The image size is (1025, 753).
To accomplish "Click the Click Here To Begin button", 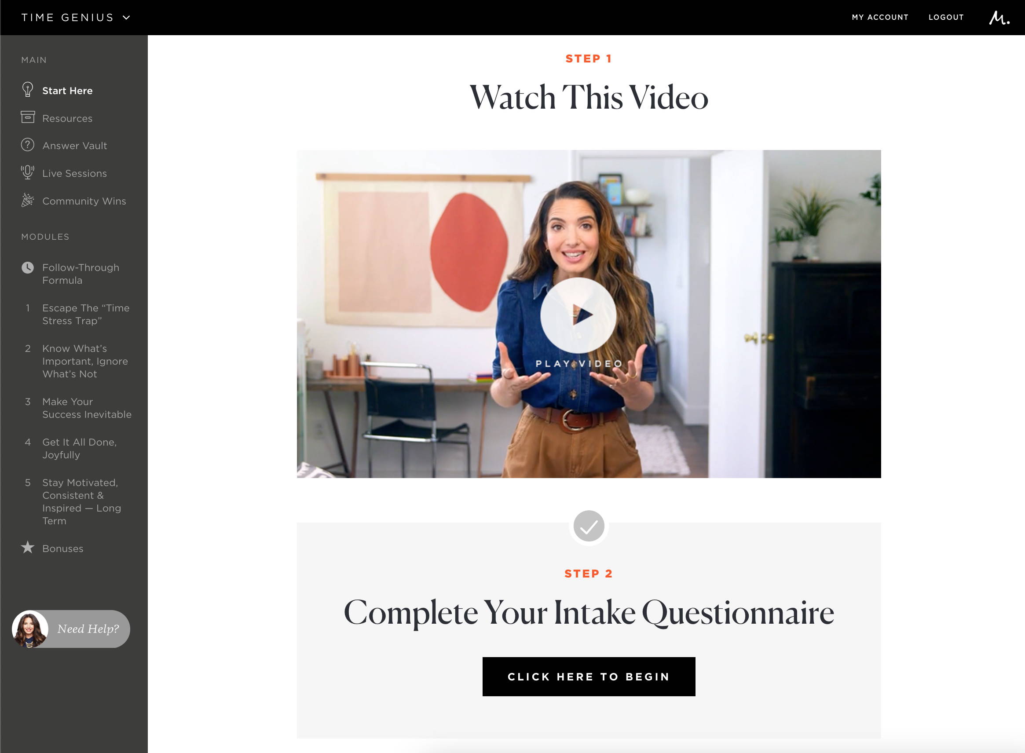I will [x=588, y=676].
